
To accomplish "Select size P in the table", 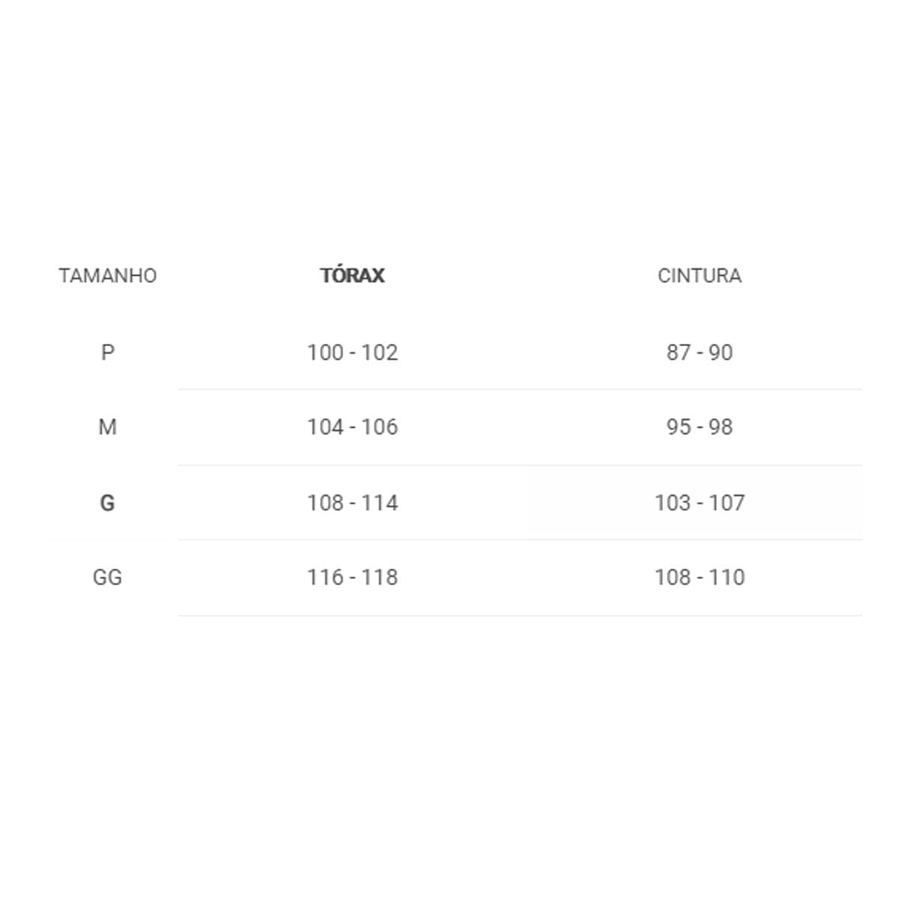I will coord(108,352).
